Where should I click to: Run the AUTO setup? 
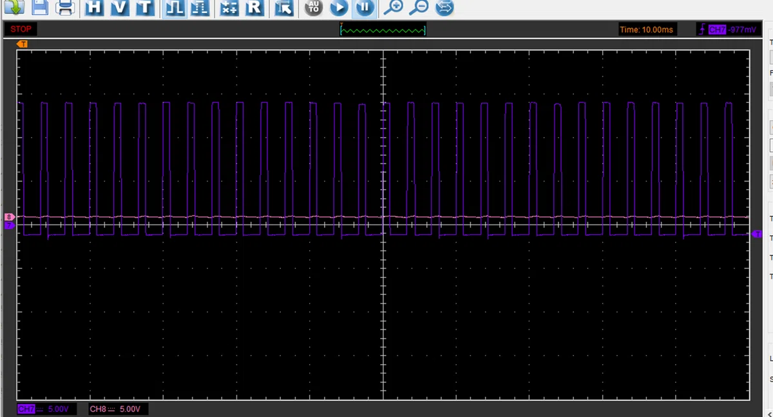314,8
